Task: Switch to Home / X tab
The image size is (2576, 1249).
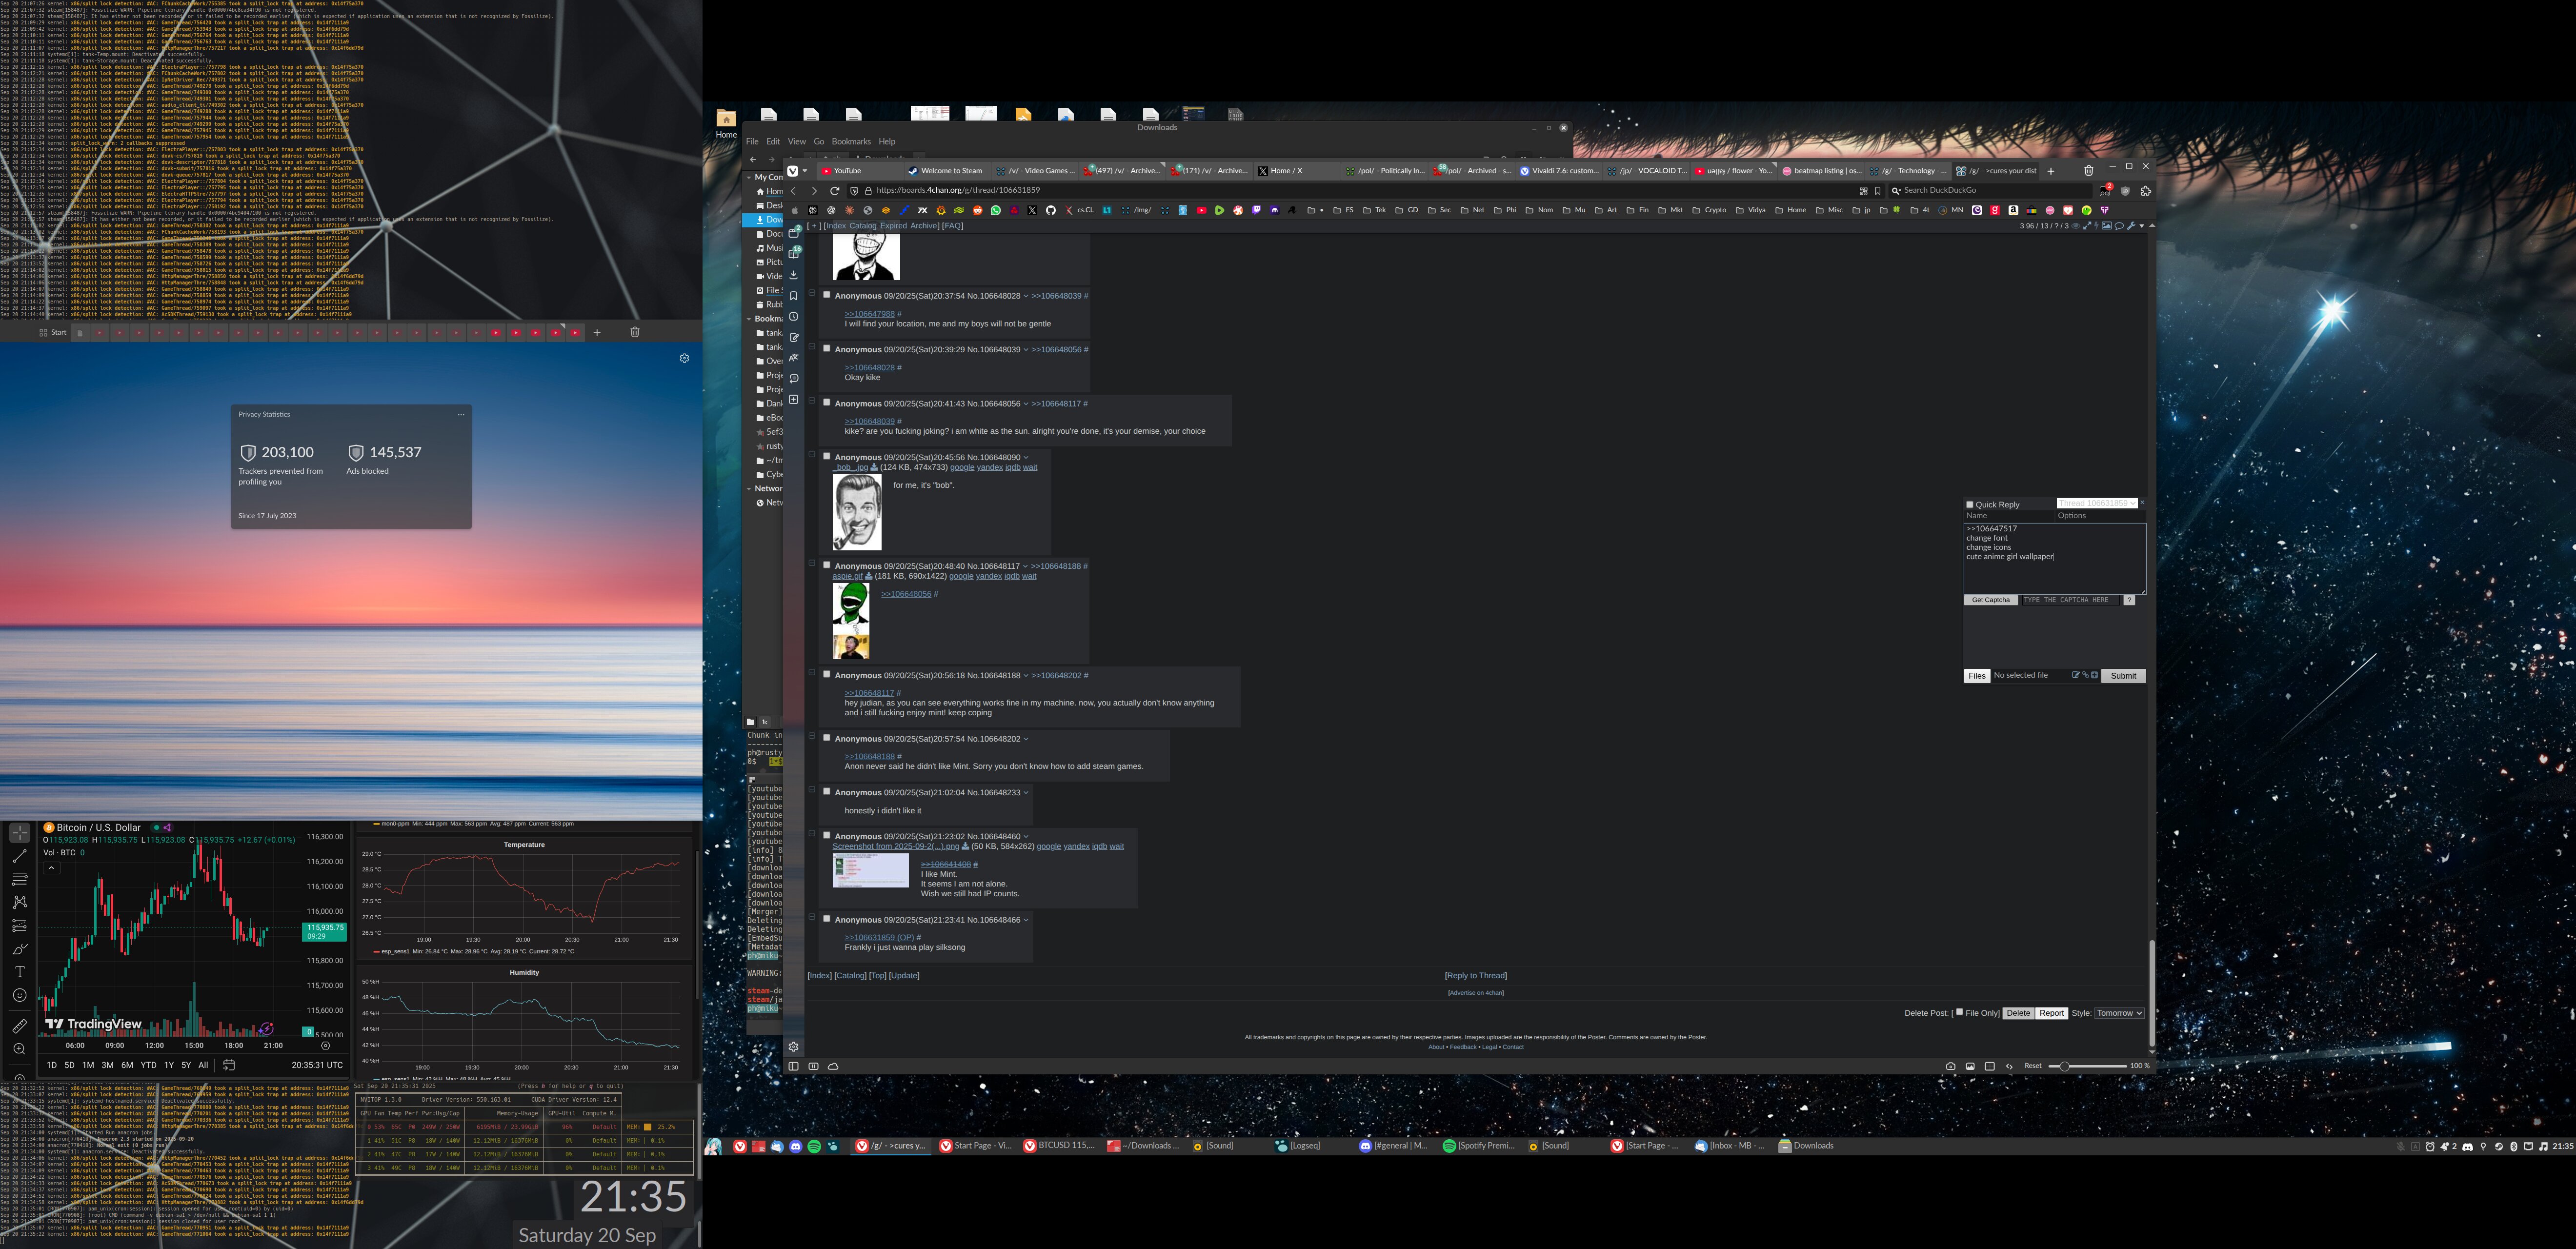Action: click(1296, 171)
